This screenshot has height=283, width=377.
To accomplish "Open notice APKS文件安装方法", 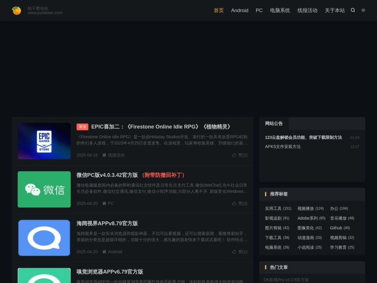I will [282, 147].
